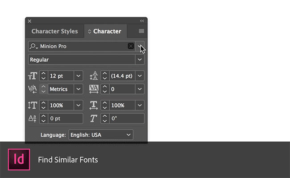Image resolution: width=290 pixels, height=178 pixels.
Task: Click the tracking 0 field
Action: pyautogui.click(x=122, y=89)
